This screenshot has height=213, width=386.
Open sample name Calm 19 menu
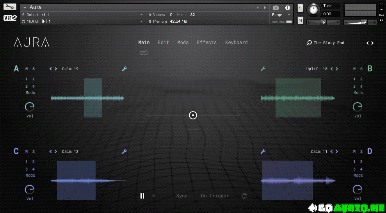pyautogui.click(x=70, y=69)
